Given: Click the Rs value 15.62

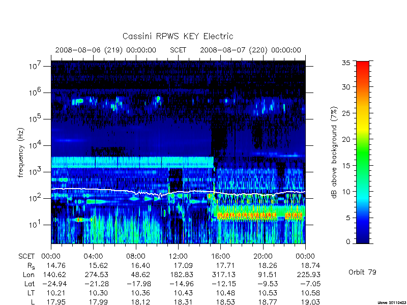Looking at the screenshot, I should [98, 265].
